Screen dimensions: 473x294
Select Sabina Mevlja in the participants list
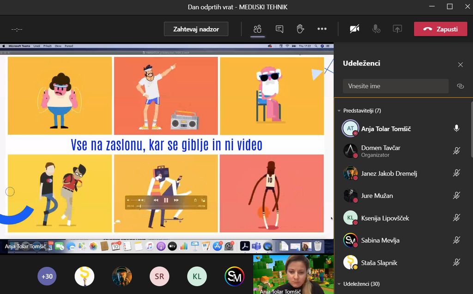[380, 240]
